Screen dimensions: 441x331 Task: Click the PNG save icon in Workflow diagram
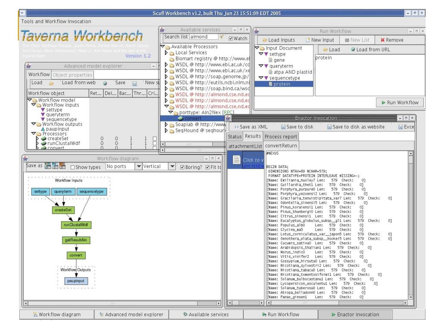coord(55,166)
